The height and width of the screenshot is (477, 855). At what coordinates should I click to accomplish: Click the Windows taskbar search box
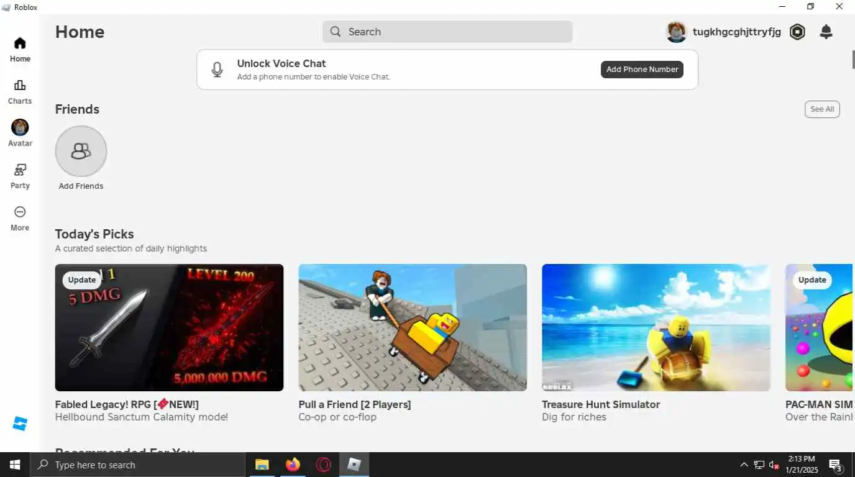137,465
